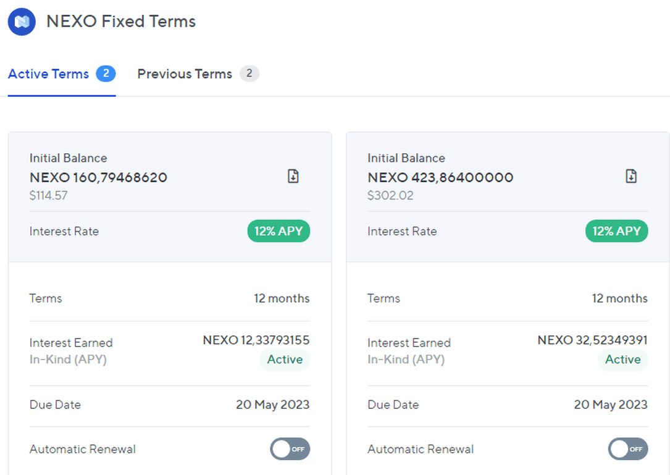Toggle Automatic Renewal on the left term card
Image resolution: width=670 pixels, height=475 pixels.
(290, 449)
